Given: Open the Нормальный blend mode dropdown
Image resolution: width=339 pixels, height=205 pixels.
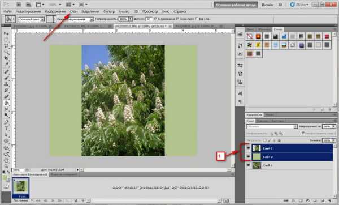Looking at the screenshot, I should click(81, 19).
